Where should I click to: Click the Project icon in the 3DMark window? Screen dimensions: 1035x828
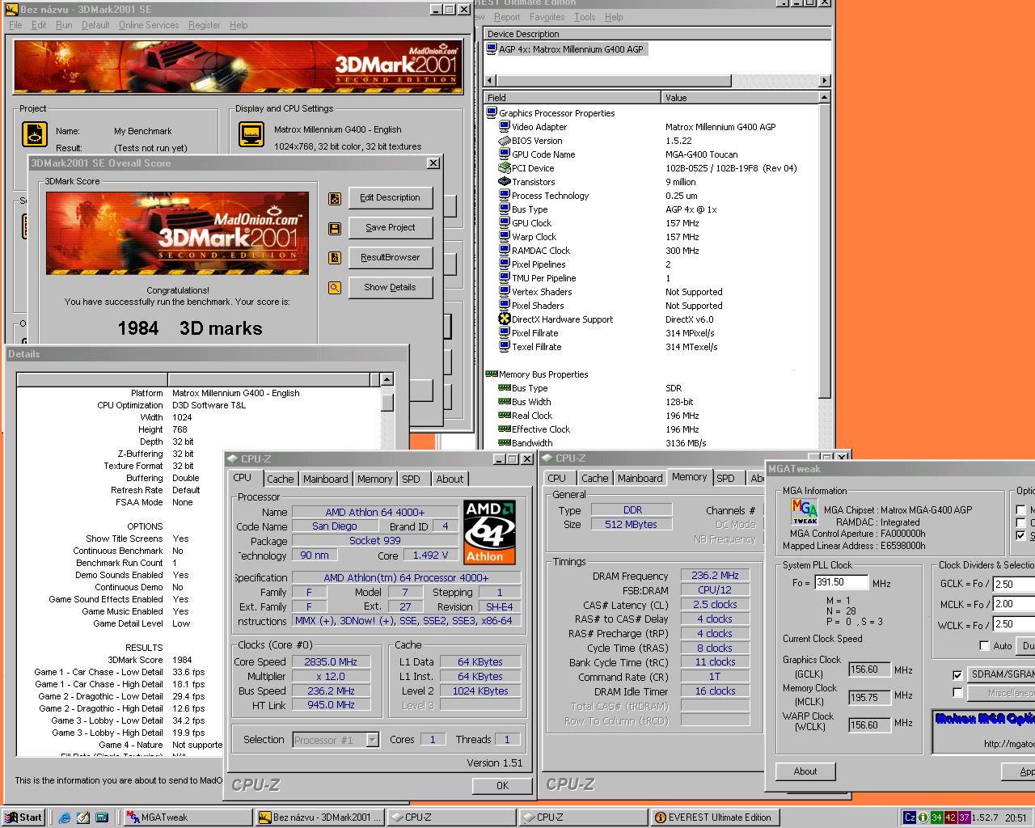35,133
